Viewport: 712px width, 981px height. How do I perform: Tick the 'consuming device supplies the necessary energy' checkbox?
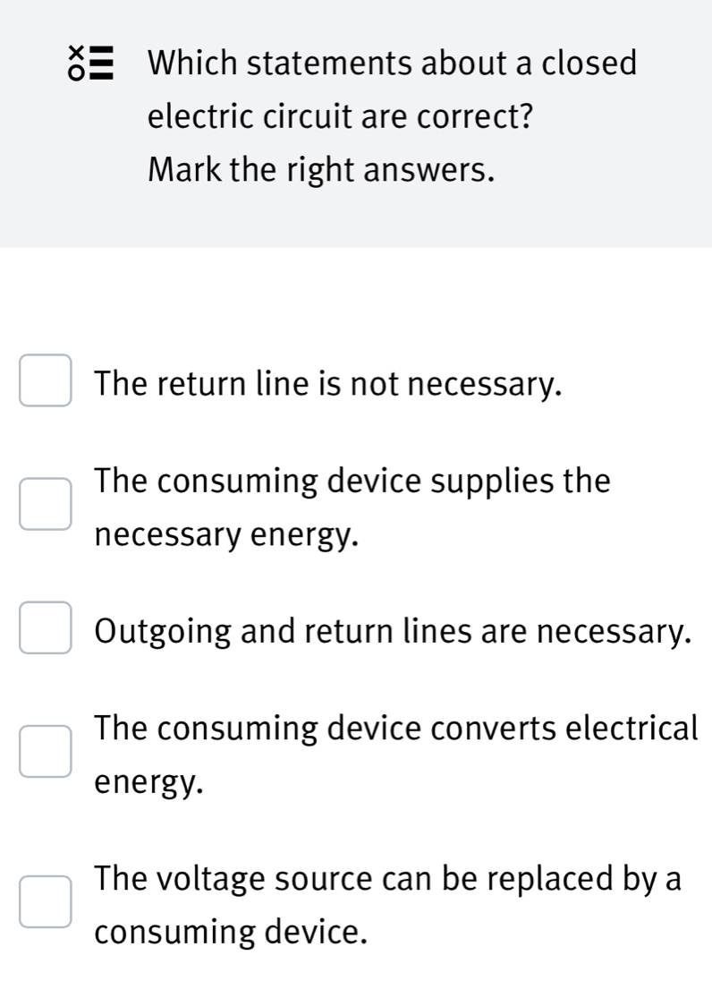coord(46,504)
